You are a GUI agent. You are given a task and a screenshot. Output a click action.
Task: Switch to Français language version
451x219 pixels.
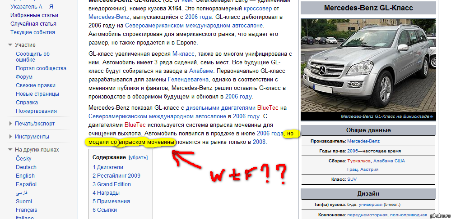pos(27,210)
